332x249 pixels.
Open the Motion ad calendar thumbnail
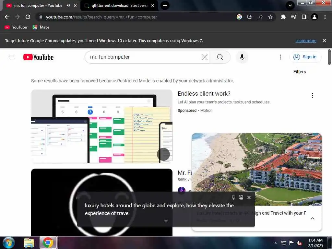101,126
